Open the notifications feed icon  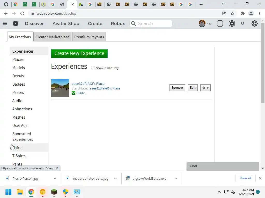(x=220, y=23)
